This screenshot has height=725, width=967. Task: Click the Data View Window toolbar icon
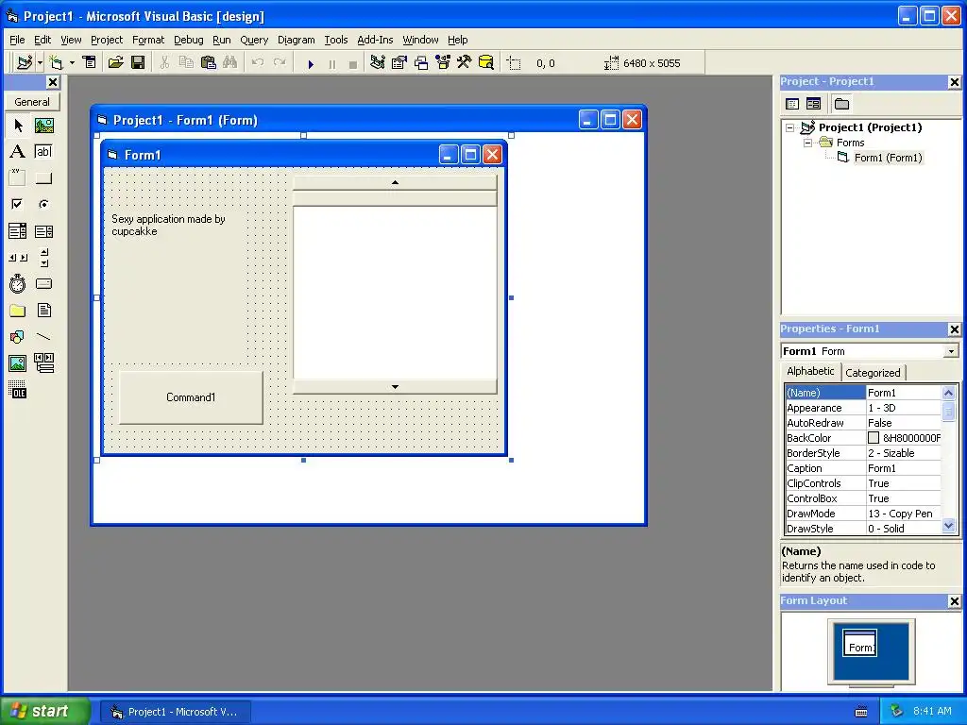(486, 63)
